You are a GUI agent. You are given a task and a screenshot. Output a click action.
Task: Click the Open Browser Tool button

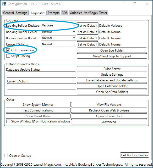(109, 116)
